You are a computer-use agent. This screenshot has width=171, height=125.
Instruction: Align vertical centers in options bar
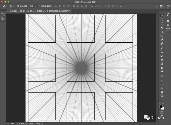(78, 6)
